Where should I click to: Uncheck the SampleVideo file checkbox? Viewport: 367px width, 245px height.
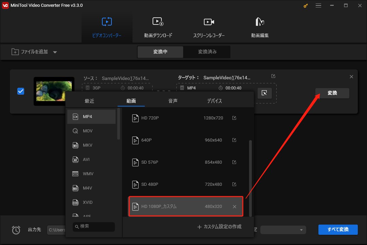(21, 91)
